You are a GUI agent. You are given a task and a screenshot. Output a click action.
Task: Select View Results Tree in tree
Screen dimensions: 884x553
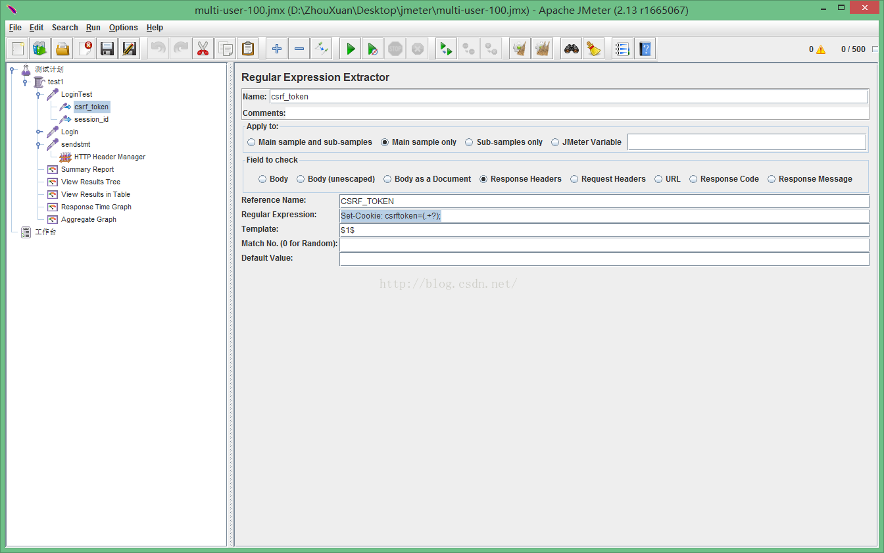[91, 182]
